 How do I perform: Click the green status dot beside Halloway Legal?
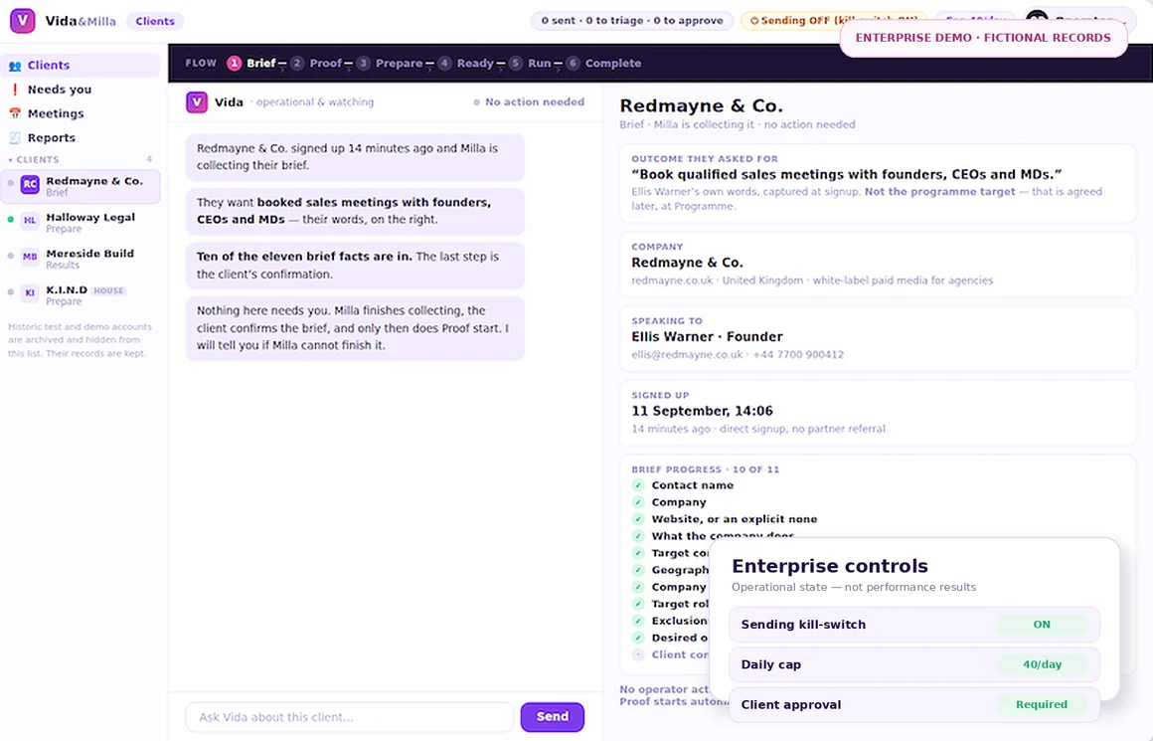pyautogui.click(x=10, y=219)
